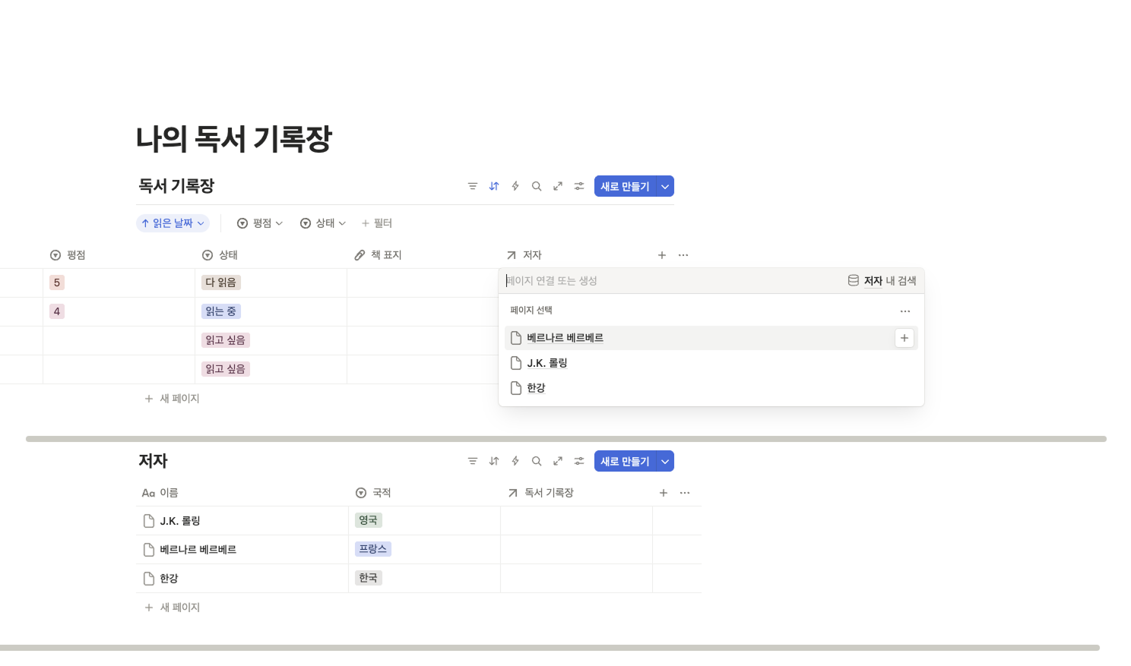Open the ellipsis menu in 독서 기록장 header
The width and height of the screenshot is (1131, 666).
tap(683, 254)
